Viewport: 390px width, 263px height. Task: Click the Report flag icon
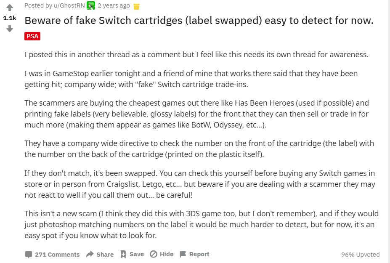click(x=183, y=254)
